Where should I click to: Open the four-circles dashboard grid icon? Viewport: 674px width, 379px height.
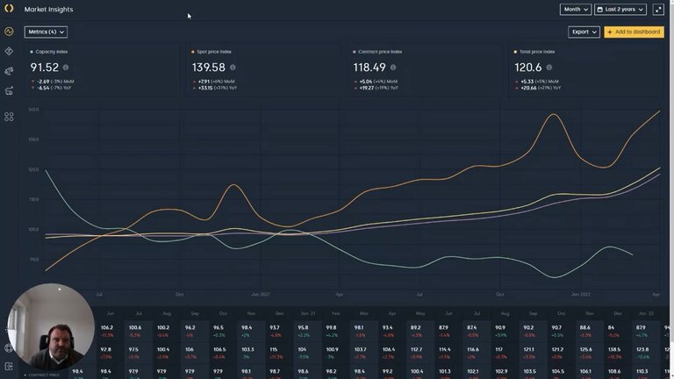click(9, 117)
